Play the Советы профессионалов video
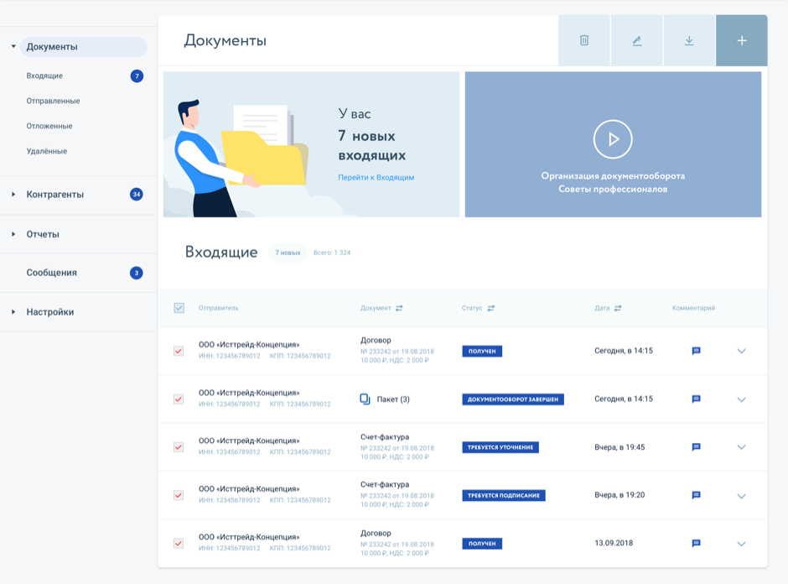 point(613,139)
